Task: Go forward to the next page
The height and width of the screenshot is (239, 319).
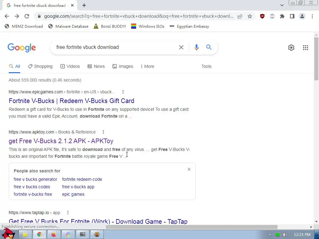Action: point(17,16)
